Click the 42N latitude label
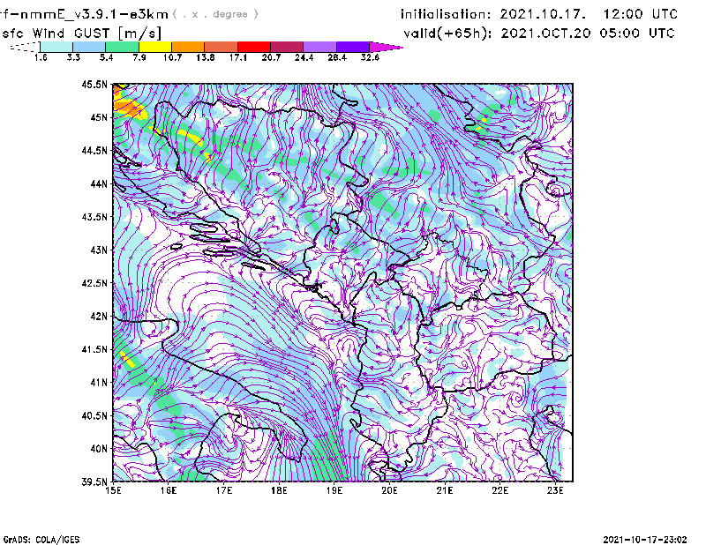This screenshot has height=545, width=706. (x=99, y=316)
